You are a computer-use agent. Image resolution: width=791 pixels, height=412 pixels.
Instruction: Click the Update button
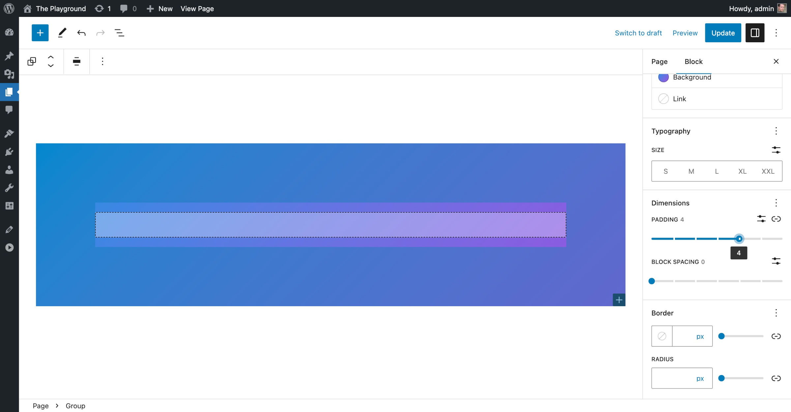pyautogui.click(x=723, y=33)
